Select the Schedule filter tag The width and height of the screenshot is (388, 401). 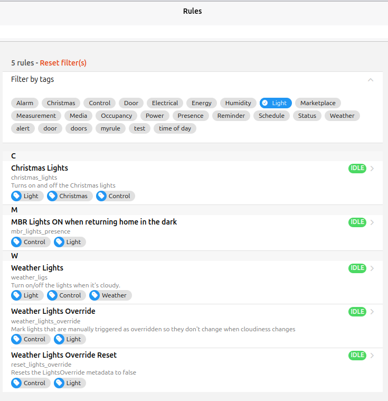[271, 116]
